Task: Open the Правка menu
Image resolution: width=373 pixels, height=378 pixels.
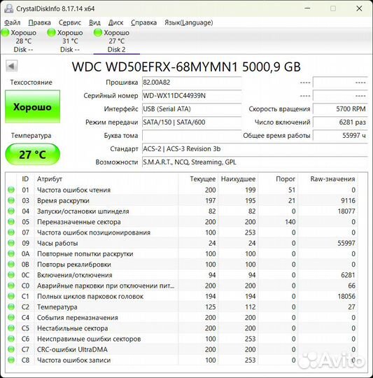Action: [x=39, y=22]
